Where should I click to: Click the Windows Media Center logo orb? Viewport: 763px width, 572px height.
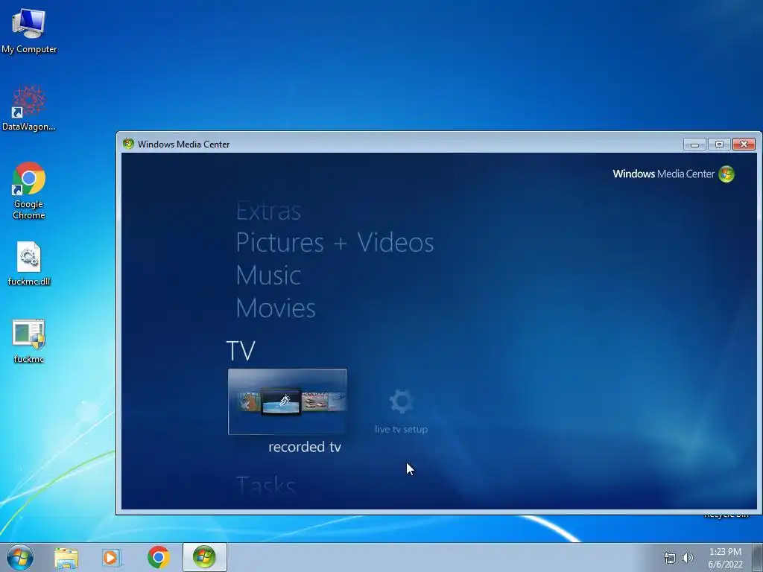pos(726,174)
